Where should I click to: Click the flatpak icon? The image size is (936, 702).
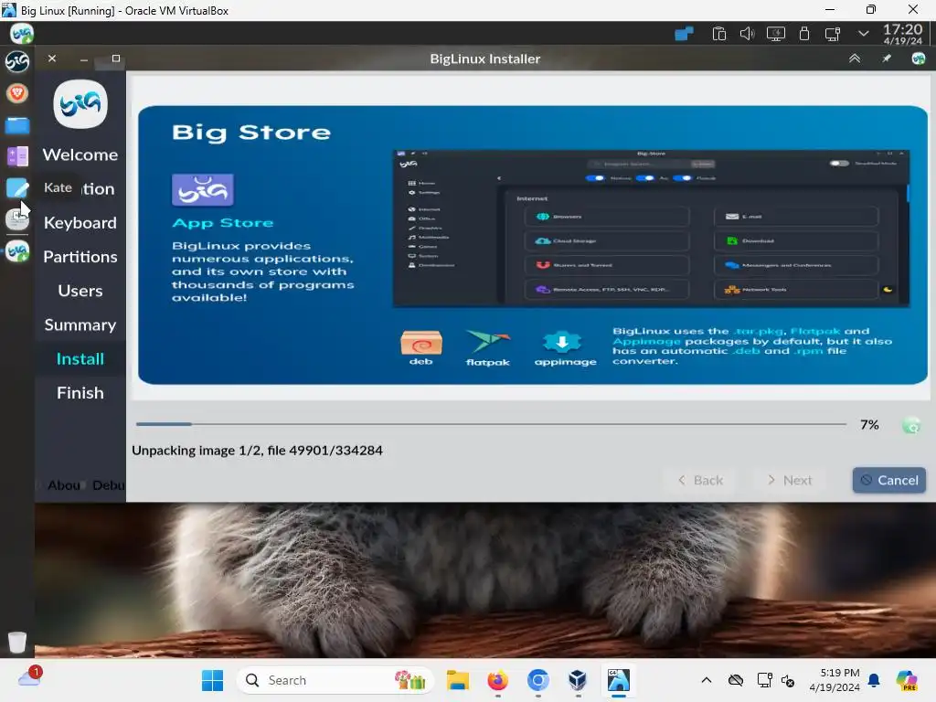(x=488, y=347)
